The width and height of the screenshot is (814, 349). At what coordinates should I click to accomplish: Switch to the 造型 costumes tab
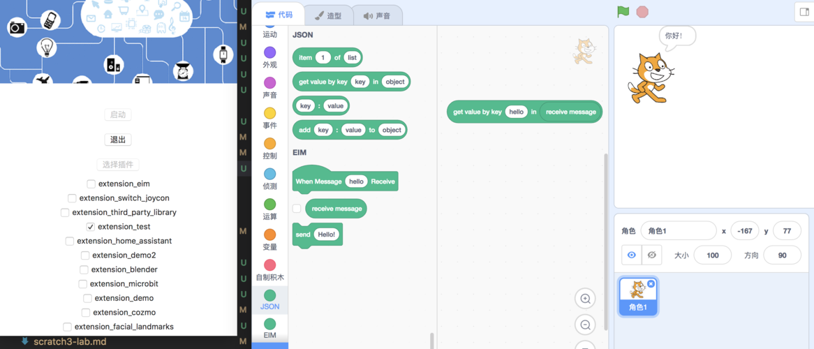[x=328, y=15]
